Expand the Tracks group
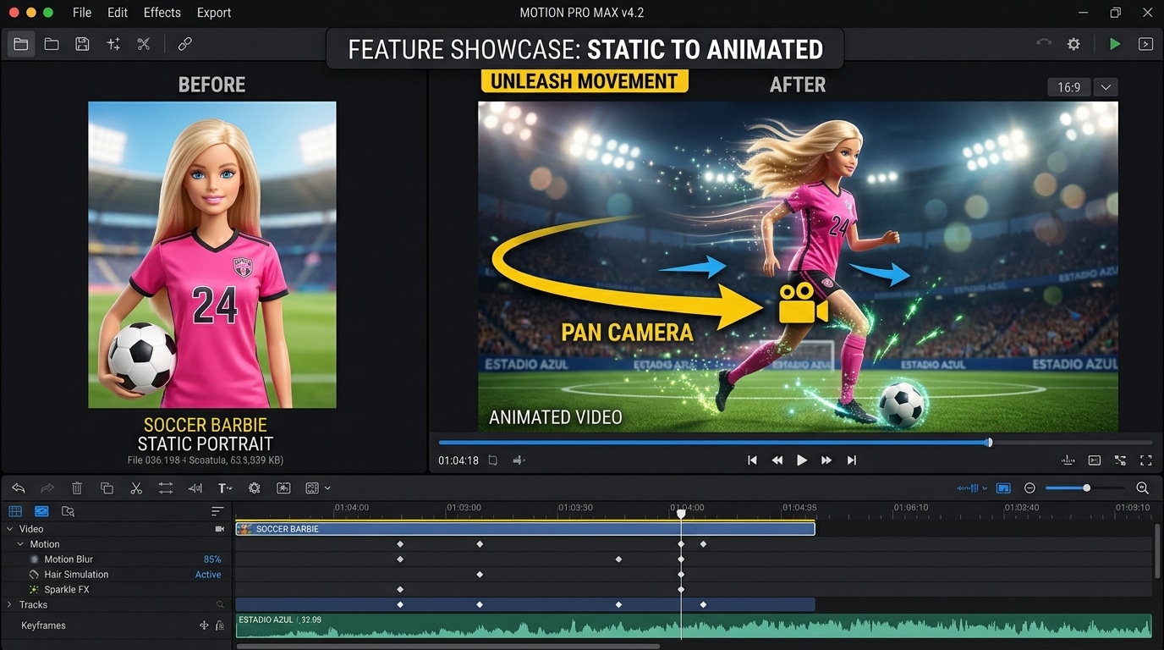This screenshot has width=1164, height=650. point(10,604)
